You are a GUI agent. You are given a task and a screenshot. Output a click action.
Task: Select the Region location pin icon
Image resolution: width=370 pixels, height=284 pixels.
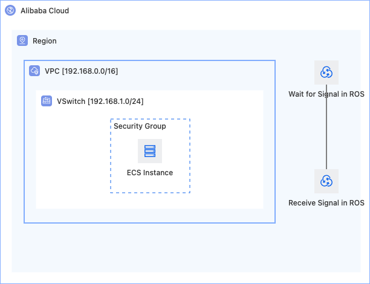click(x=22, y=40)
